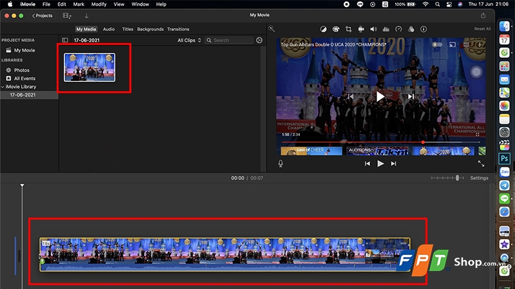Viewport: 515px width, 289px height.
Task: Toggle the sidebar libraries list icon
Action: (65, 40)
